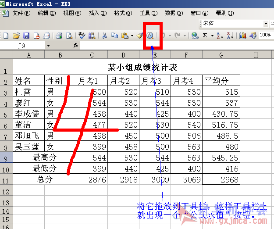
Task: Open the Research binoculars-book icon
Action: 92,36
